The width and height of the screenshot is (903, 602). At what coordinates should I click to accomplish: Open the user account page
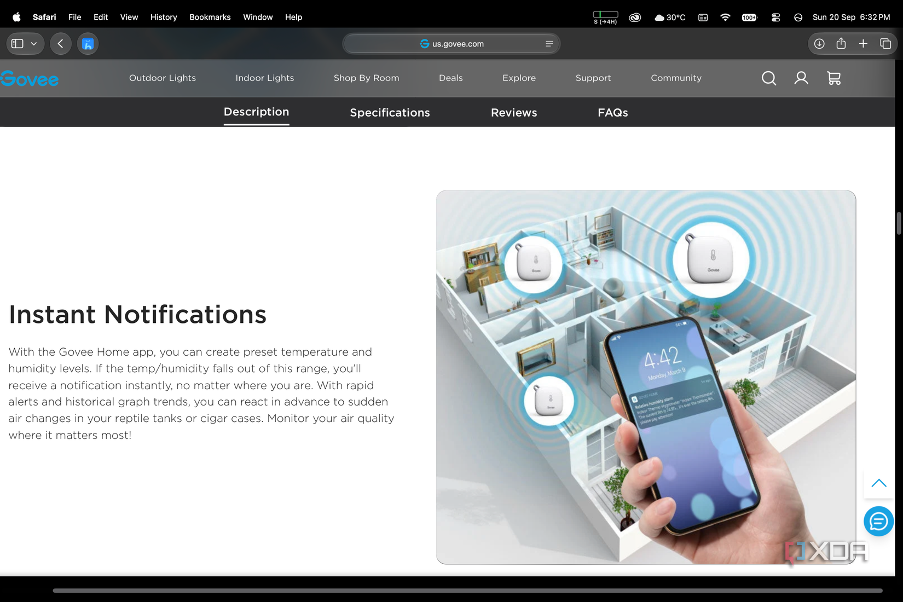(x=801, y=78)
